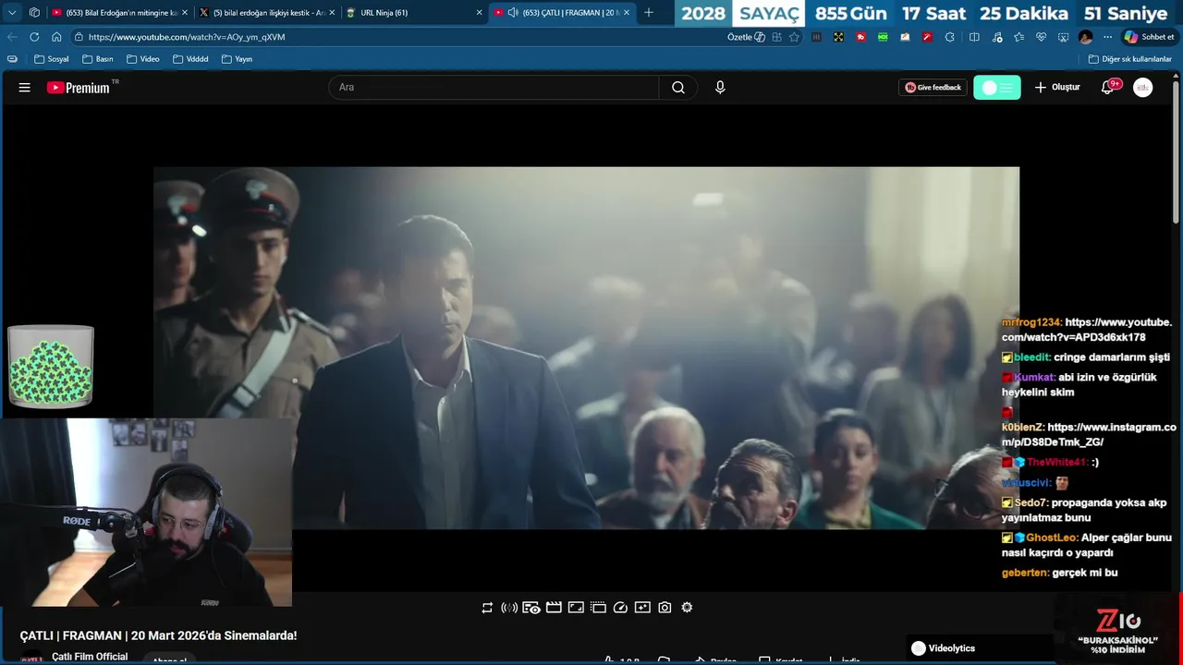Expand the tab actions dropdown arrow
Viewport: 1183px width, 665px height.
12,13
